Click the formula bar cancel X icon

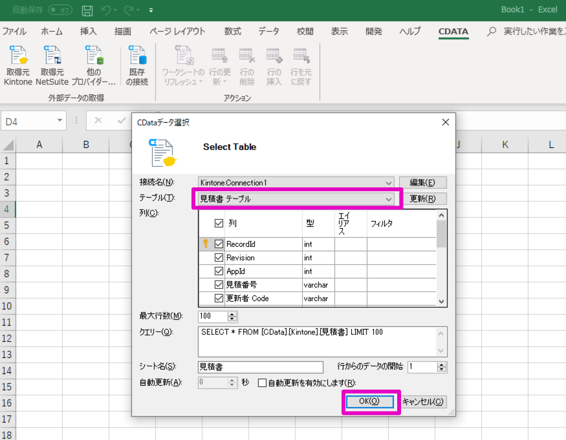[98, 120]
